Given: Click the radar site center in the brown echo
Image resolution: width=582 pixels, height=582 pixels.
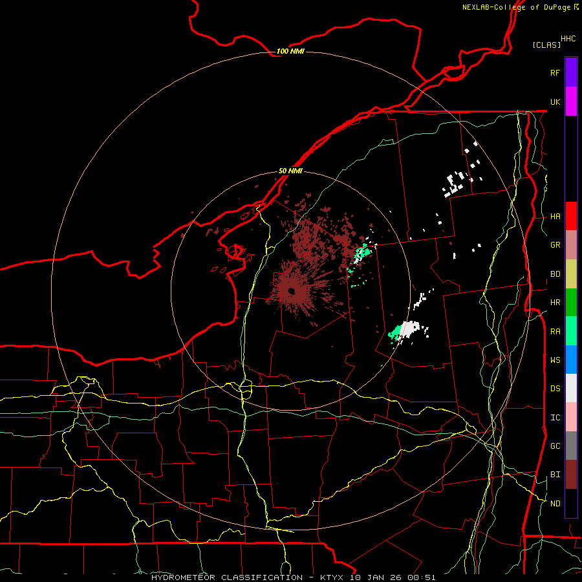Looking at the screenshot, I should (x=292, y=291).
